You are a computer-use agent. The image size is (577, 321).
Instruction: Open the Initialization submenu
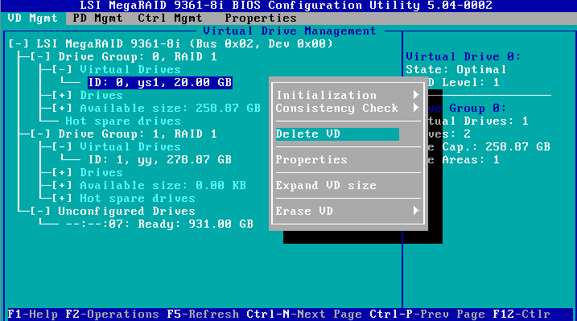click(348, 95)
